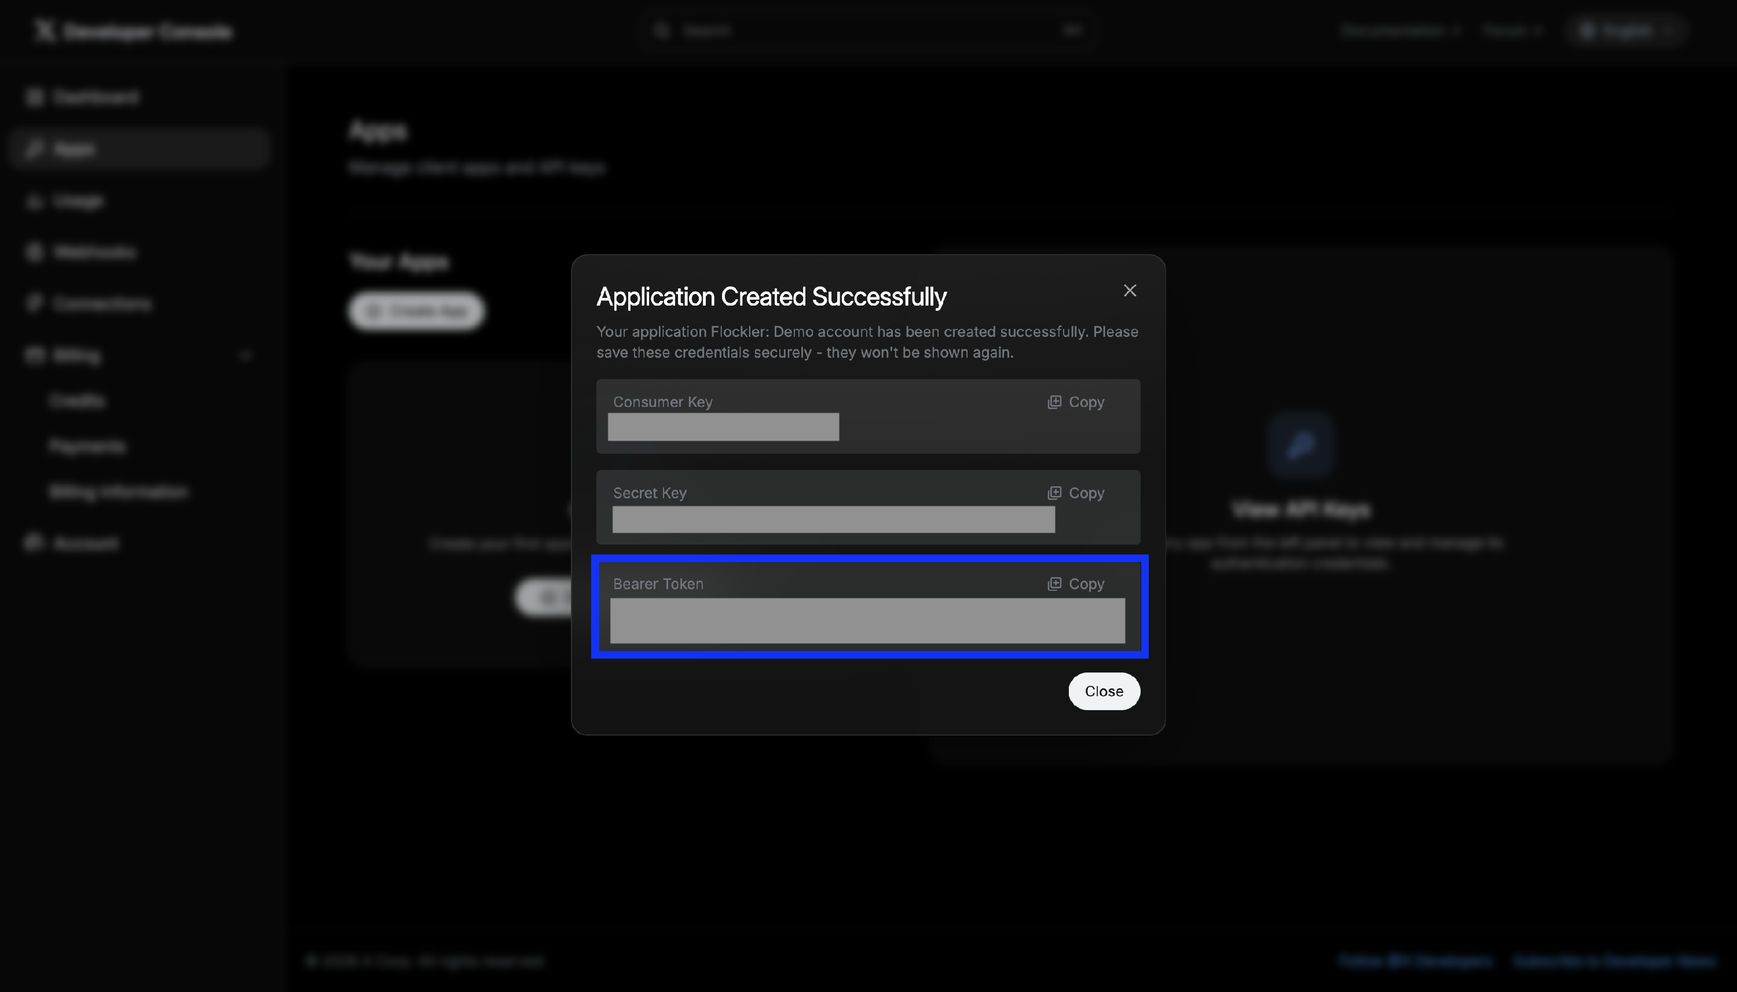The width and height of the screenshot is (1737, 992).
Task: Open the Webhooks sidebar item
Action: coord(94,252)
